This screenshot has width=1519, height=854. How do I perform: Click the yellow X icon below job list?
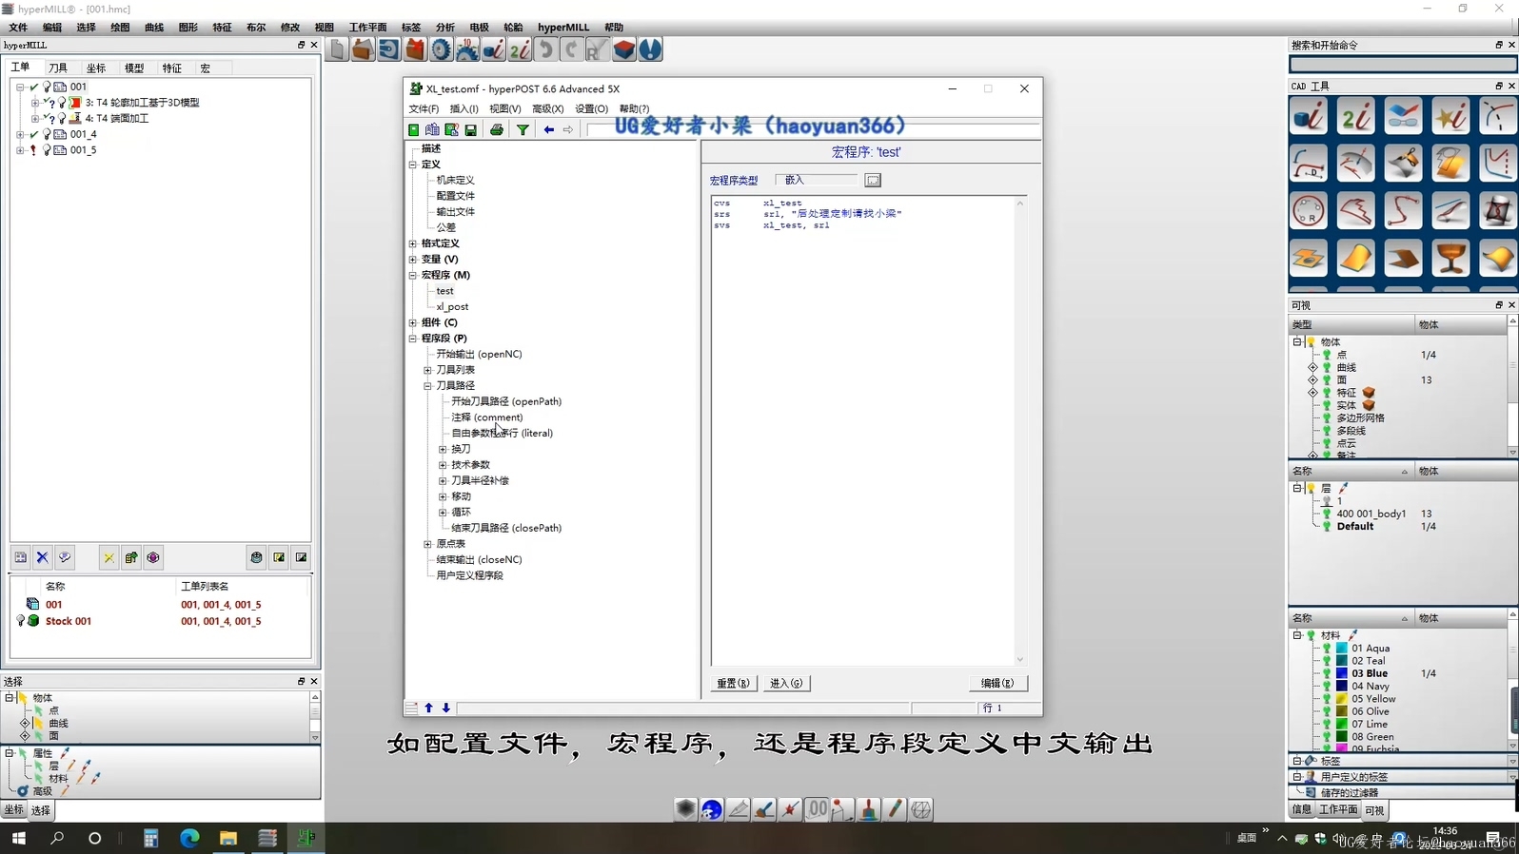[x=108, y=558]
